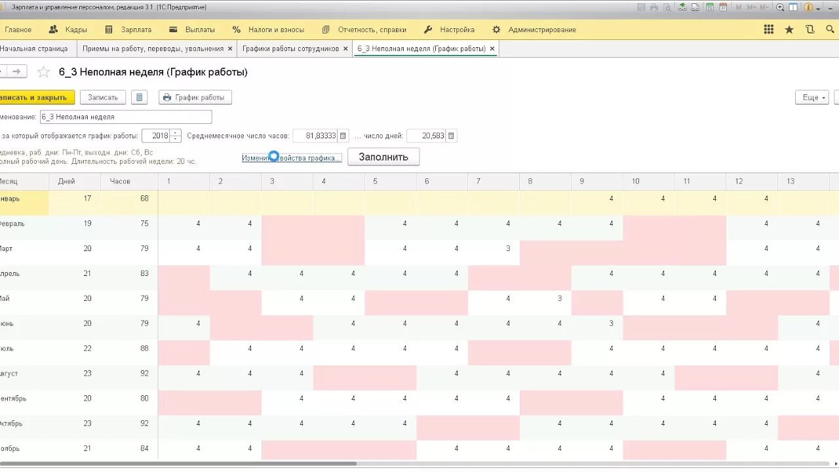This screenshot has height=472, width=839.
Task: Select the day 10 column header
Action: point(649,181)
